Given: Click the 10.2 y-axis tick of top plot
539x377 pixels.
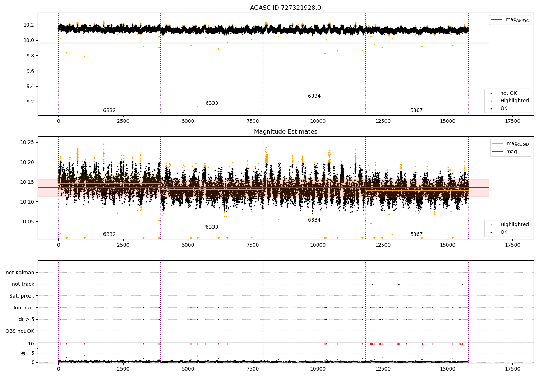Looking at the screenshot, I should tap(29, 25).
